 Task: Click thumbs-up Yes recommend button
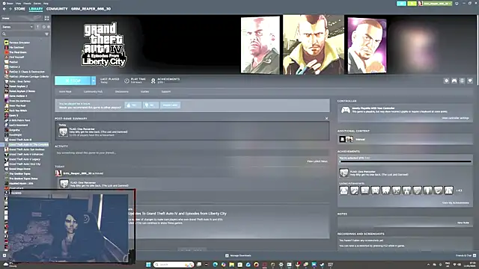point(133,105)
